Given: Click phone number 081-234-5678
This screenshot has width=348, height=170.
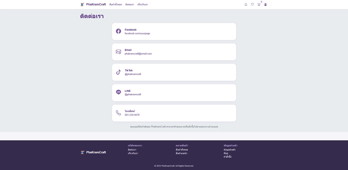Looking at the screenshot, I should pyautogui.click(x=132, y=115).
